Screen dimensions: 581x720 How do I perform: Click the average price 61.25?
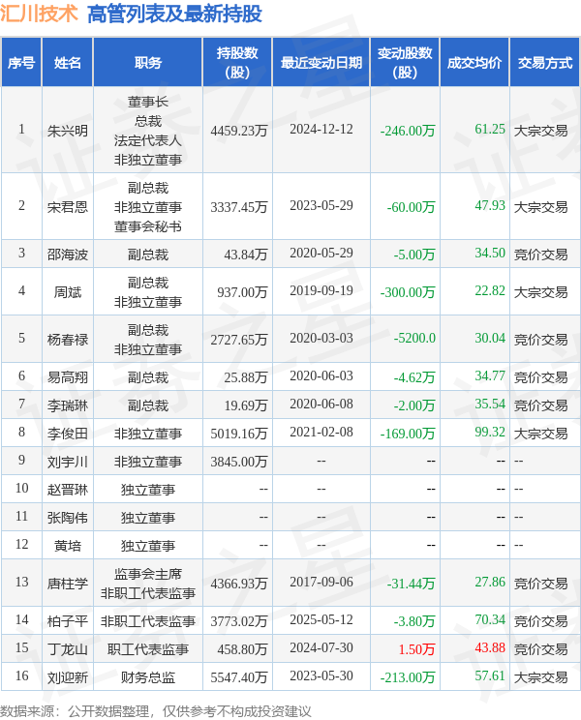click(490, 129)
